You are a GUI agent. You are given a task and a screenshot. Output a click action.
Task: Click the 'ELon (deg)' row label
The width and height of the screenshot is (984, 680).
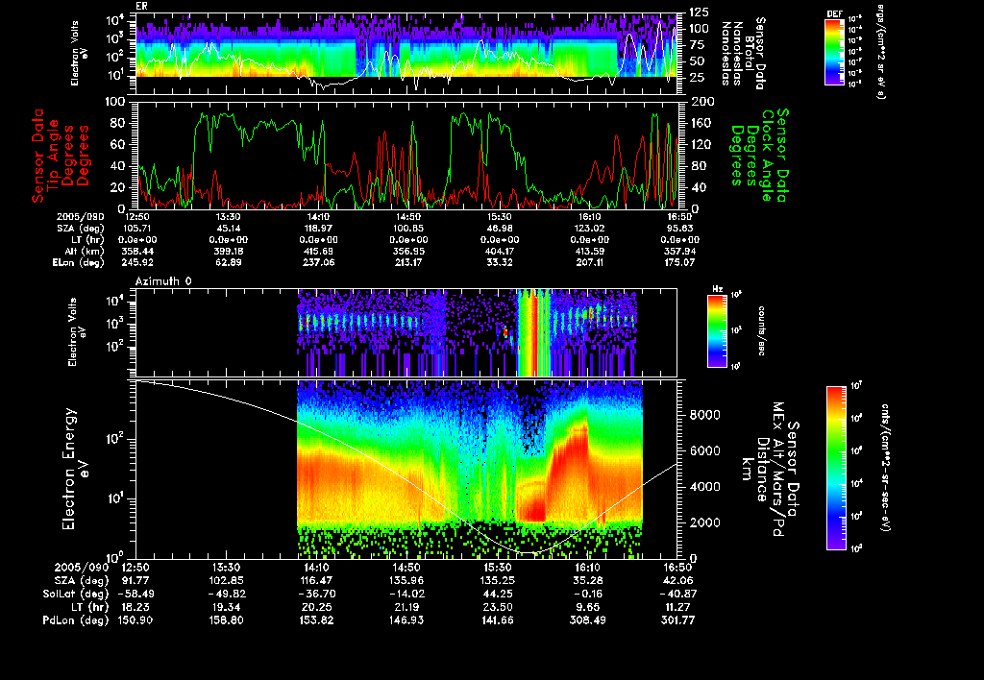click(79, 263)
